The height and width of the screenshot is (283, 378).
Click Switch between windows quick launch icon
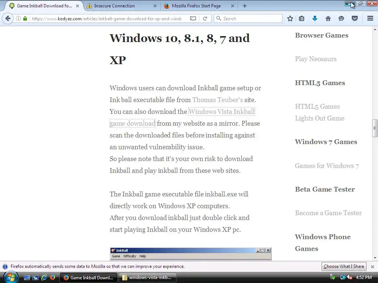click(x=35, y=277)
